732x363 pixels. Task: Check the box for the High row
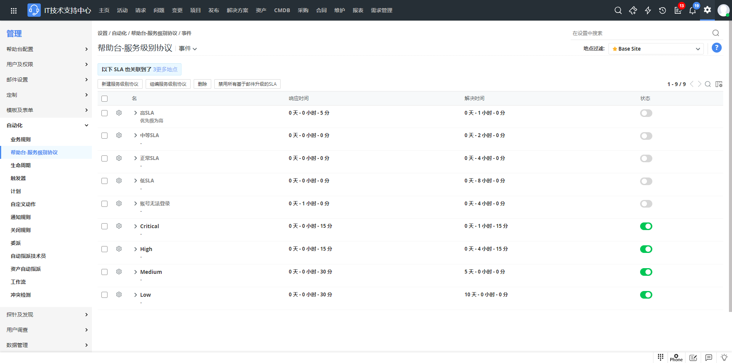point(104,249)
